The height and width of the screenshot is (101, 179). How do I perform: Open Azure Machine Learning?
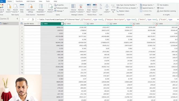pyautogui.click(x=166, y=11)
